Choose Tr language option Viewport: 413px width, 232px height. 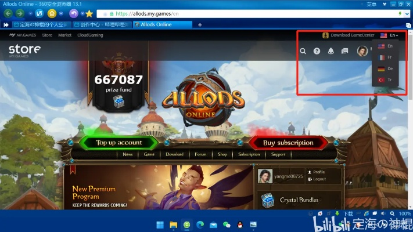(386, 79)
